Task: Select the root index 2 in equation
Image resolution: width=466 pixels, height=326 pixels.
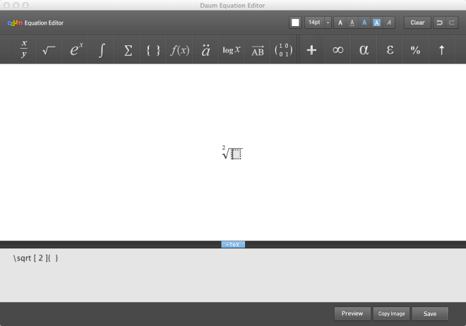Action: [224, 147]
